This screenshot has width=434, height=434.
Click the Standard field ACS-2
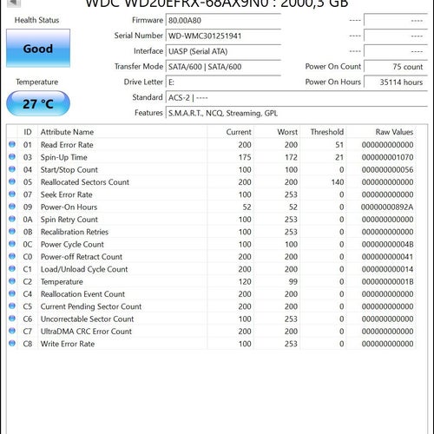[297, 97]
